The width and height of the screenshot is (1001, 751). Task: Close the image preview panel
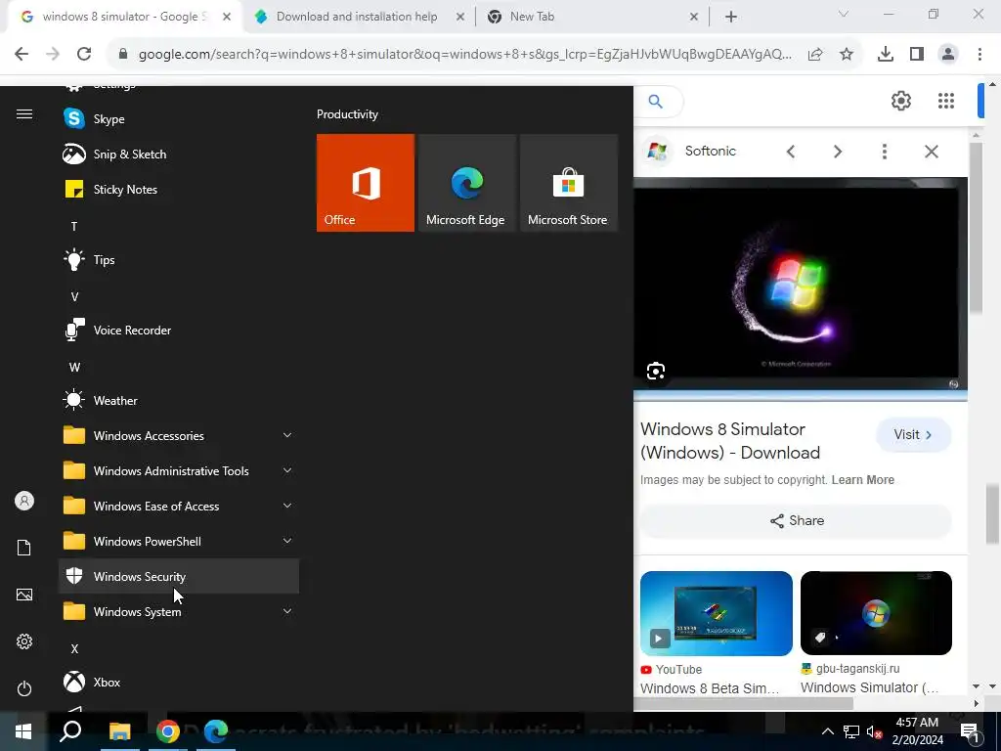932,152
